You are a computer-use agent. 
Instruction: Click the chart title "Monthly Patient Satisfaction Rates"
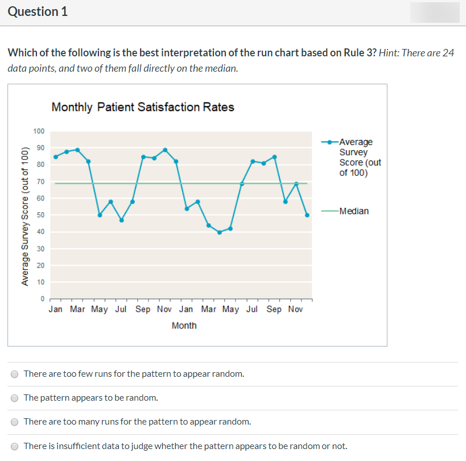[143, 107]
